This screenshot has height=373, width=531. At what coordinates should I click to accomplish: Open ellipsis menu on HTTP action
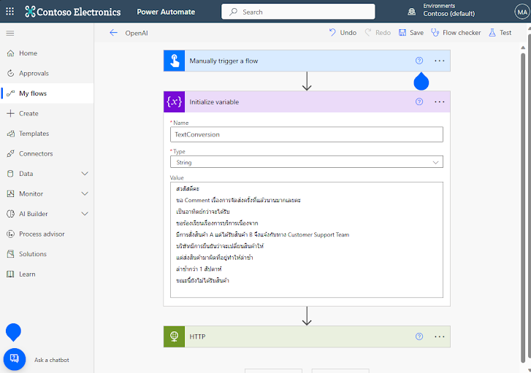[440, 337]
